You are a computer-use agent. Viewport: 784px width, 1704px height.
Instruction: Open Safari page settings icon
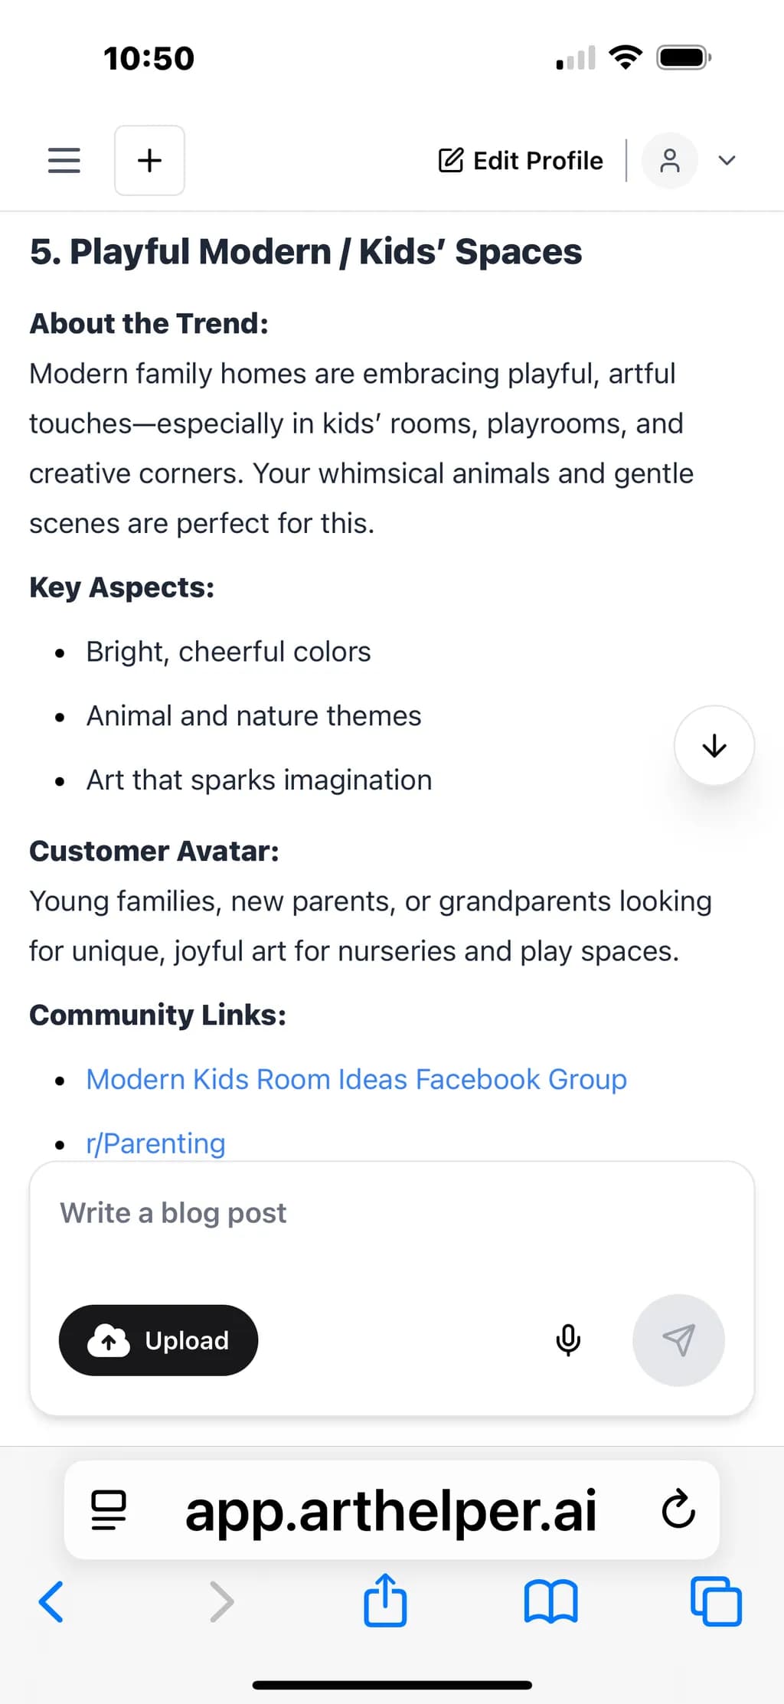coord(109,1510)
